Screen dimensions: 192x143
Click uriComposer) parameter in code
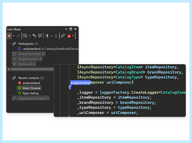pos(120,82)
